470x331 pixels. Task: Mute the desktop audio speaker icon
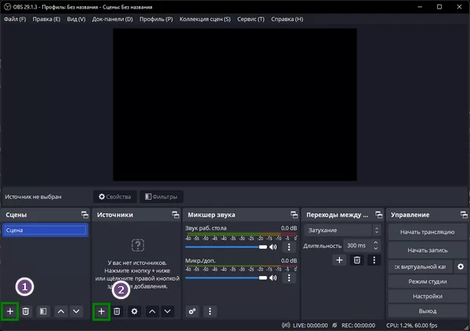tap(273, 247)
